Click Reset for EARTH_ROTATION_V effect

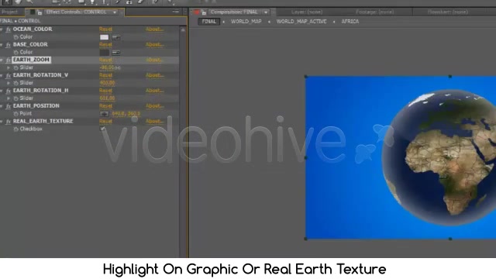(x=105, y=75)
